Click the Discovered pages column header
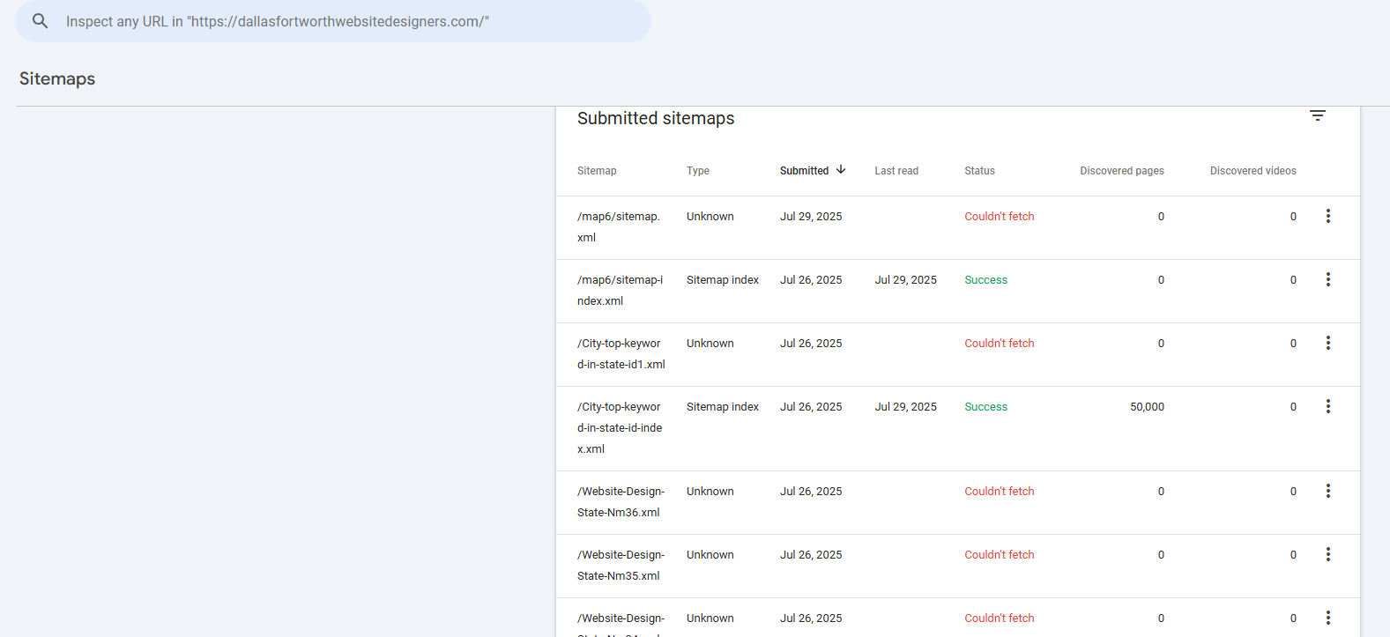 (x=1121, y=171)
